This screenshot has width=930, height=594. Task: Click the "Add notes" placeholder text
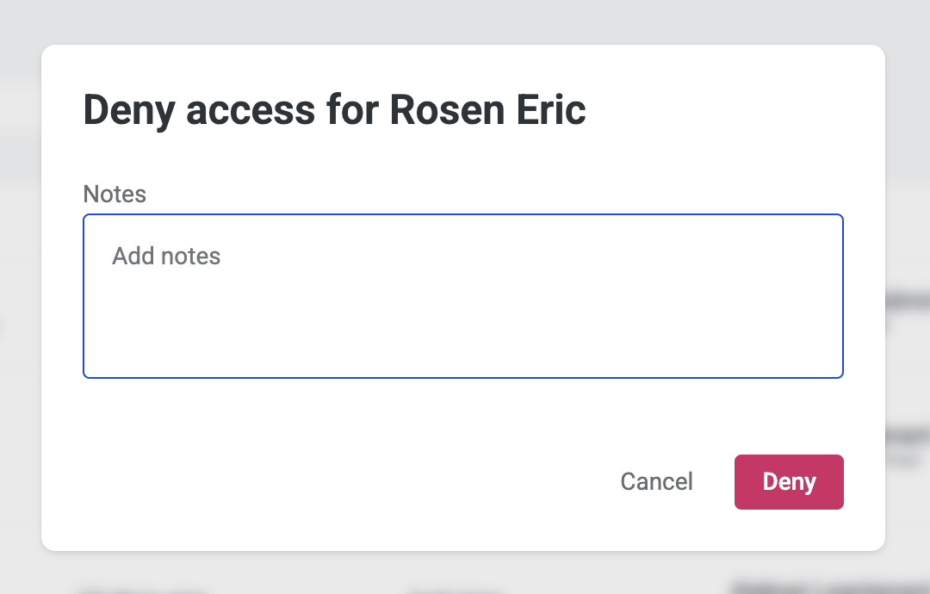click(166, 257)
